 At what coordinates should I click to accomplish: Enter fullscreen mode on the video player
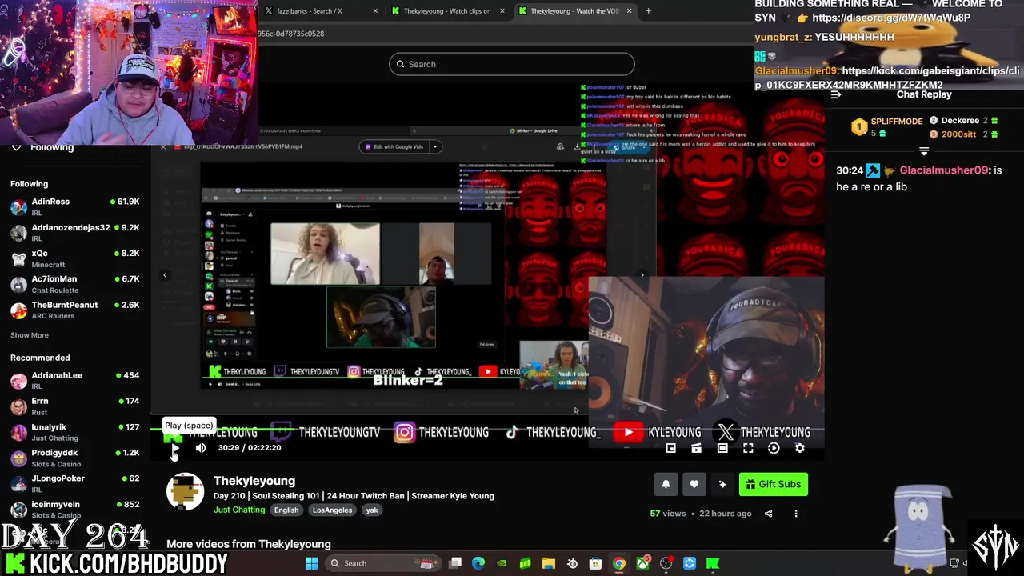(748, 448)
